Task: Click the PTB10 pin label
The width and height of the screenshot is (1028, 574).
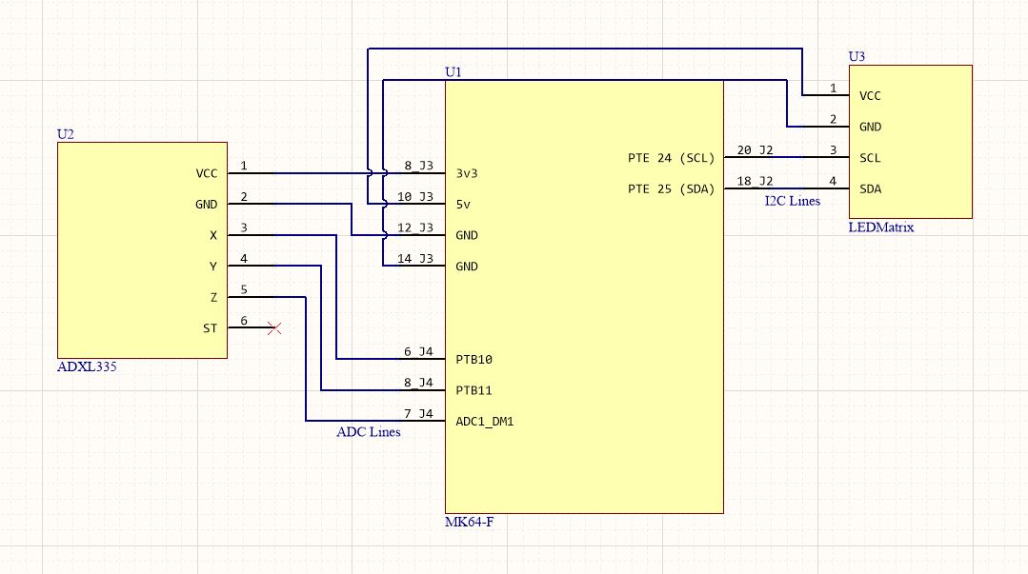Action: [474, 360]
